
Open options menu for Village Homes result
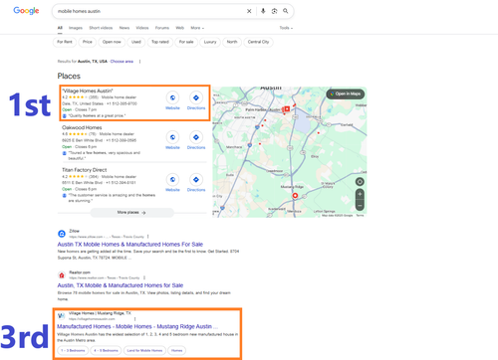point(134,319)
